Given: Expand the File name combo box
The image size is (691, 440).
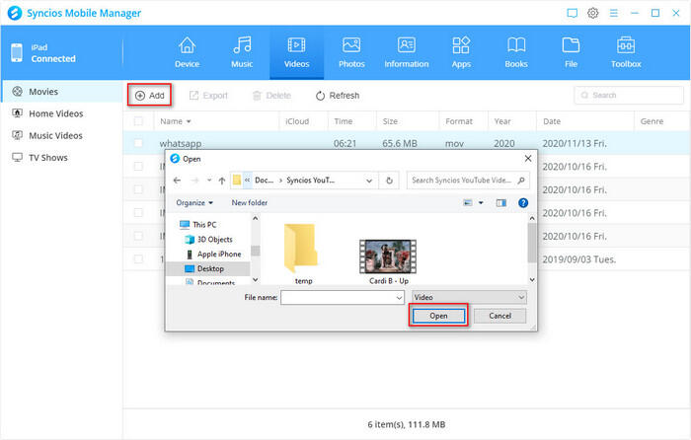Looking at the screenshot, I should [398, 296].
